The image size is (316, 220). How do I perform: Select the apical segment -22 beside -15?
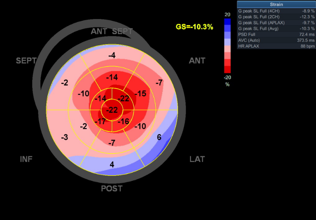[123, 98]
